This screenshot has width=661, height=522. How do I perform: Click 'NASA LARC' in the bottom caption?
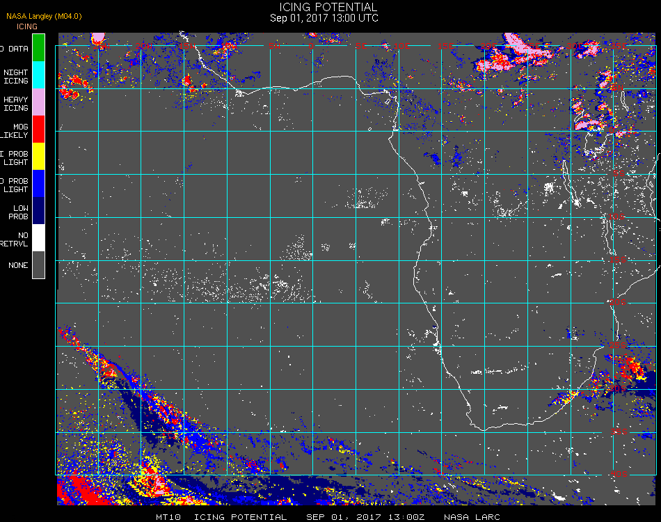pos(472,517)
